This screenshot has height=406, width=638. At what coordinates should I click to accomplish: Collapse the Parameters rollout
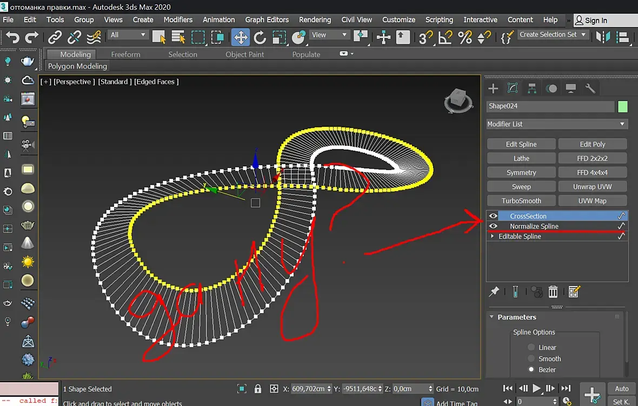coord(491,317)
